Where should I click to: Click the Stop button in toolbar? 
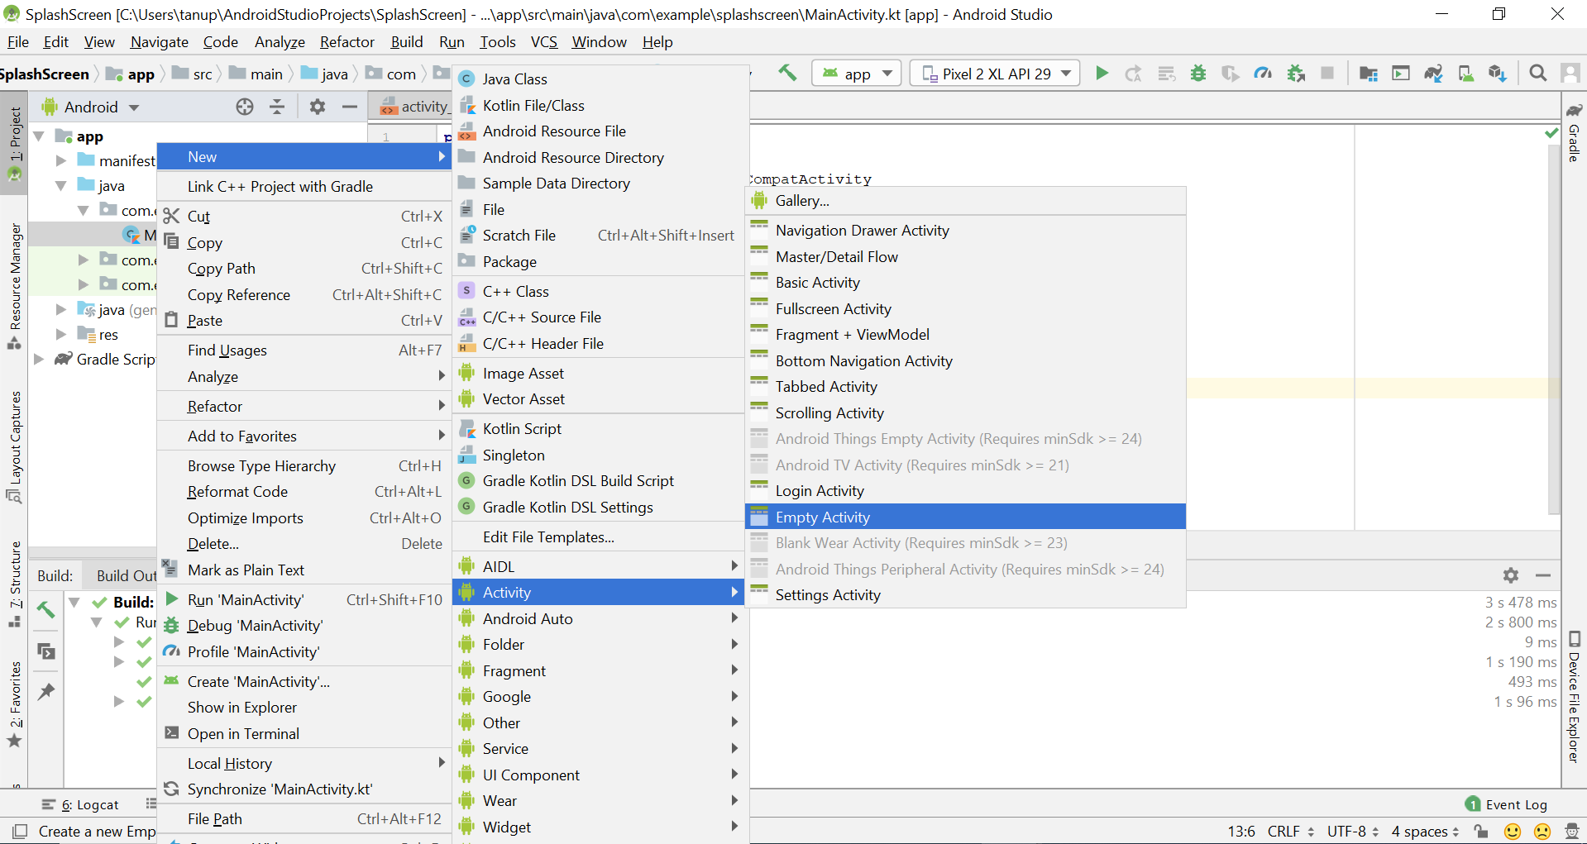(x=1326, y=74)
